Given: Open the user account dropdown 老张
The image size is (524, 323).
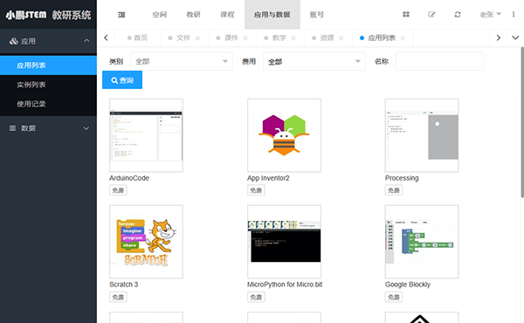Looking at the screenshot, I should 491,14.
